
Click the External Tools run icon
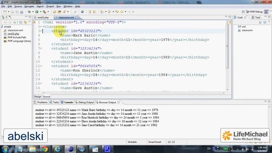44,12
